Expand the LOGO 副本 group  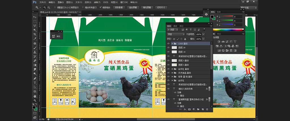coord(172,44)
